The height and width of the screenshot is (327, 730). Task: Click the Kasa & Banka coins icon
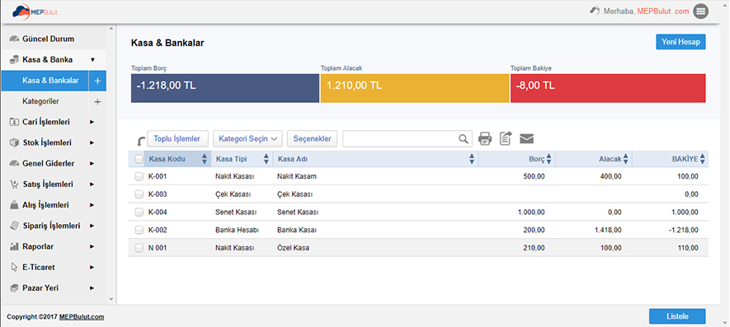[x=14, y=59]
